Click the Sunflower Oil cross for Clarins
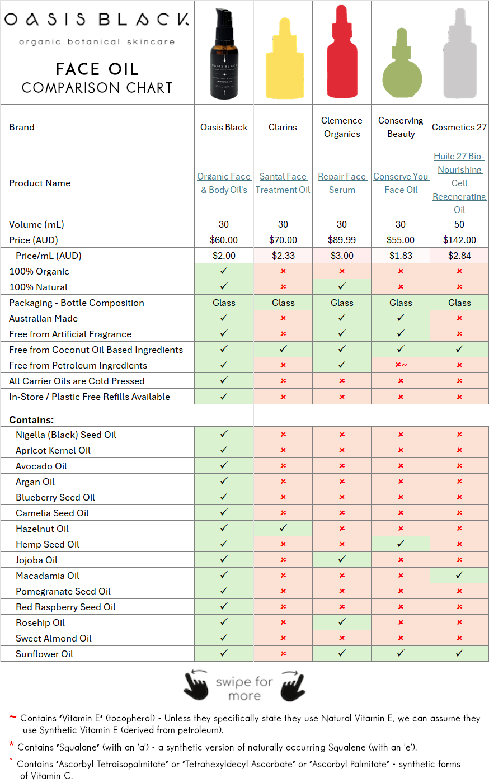 click(x=283, y=653)
